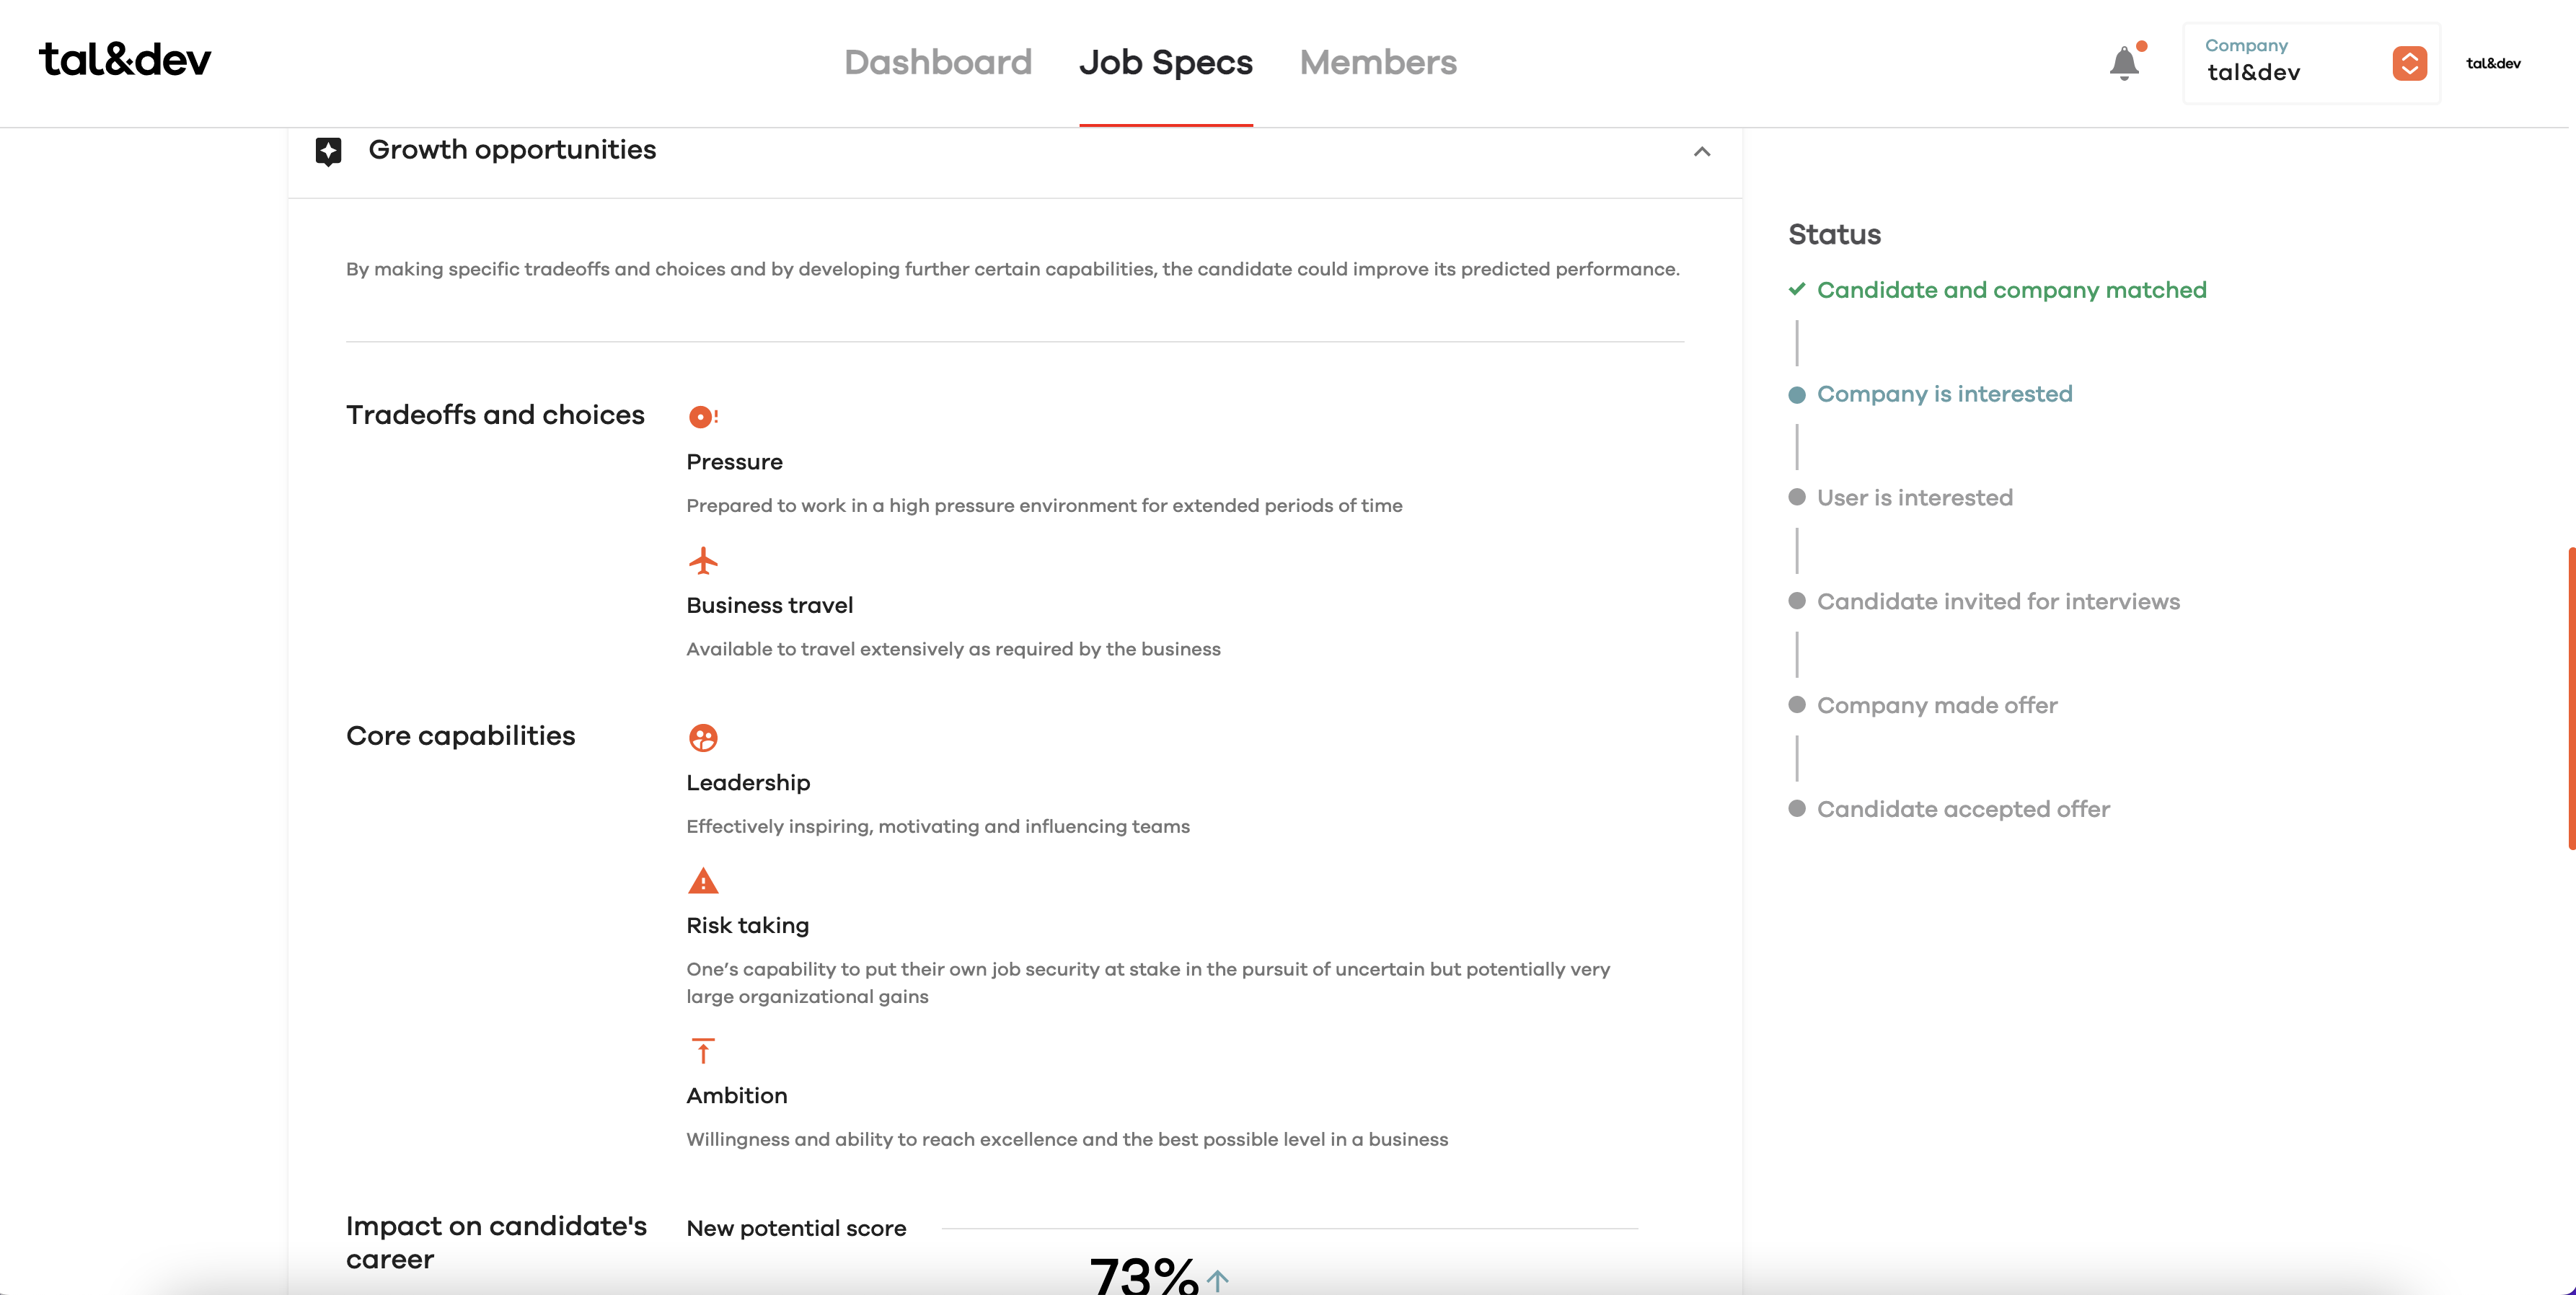Click the Candidate and company matched checkmark
2576x1295 pixels.
pyautogui.click(x=1797, y=289)
